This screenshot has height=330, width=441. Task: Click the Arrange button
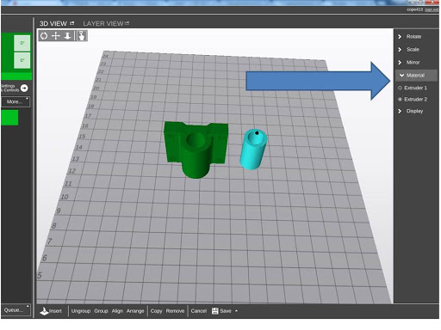(x=135, y=311)
